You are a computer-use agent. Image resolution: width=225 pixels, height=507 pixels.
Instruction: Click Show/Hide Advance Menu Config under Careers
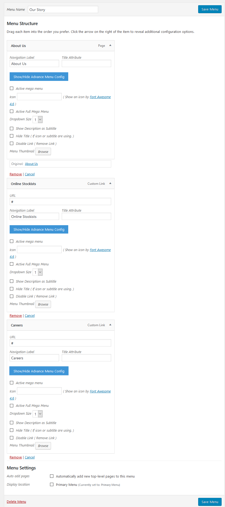coord(39,371)
